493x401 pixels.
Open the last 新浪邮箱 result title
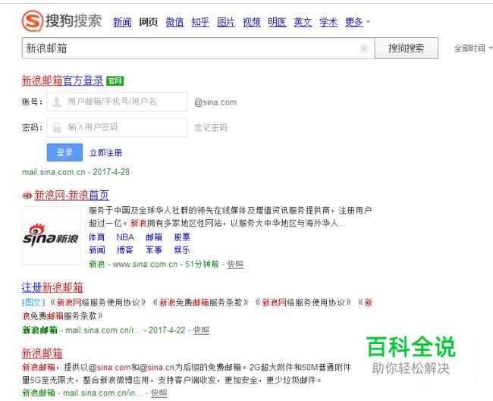[x=42, y=353]
